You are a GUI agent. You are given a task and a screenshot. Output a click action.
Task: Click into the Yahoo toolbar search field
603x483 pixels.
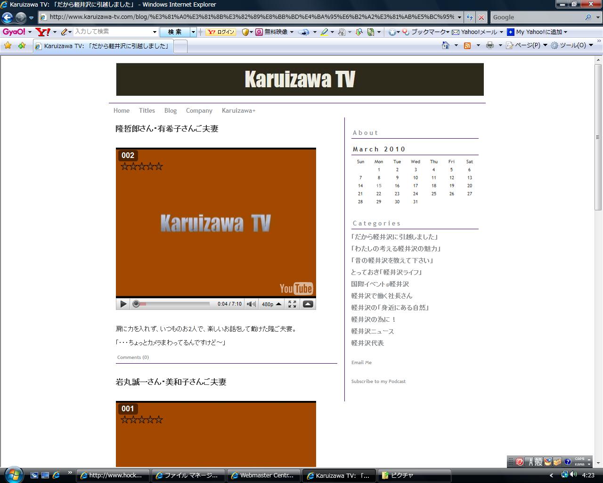pos(112,32)
